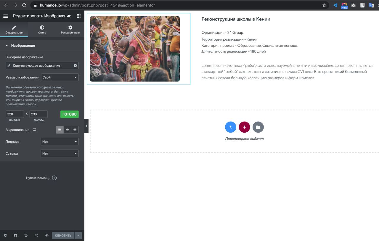Preview changes with eye icon

(x=47, y=235)
